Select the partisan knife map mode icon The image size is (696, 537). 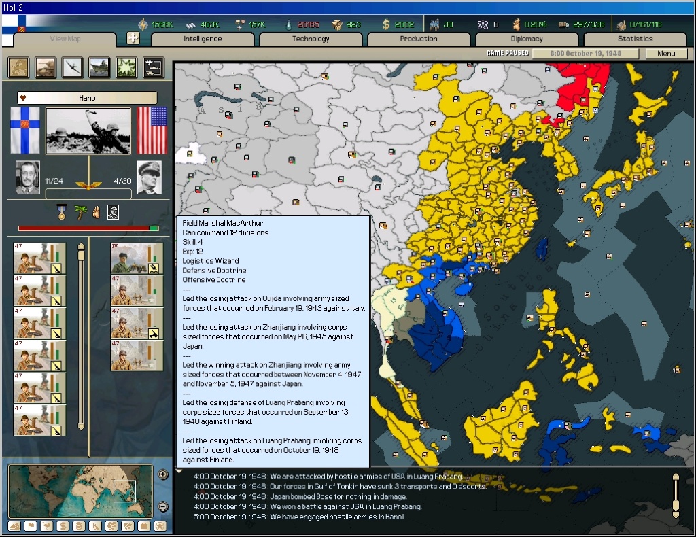coord(95,526)
